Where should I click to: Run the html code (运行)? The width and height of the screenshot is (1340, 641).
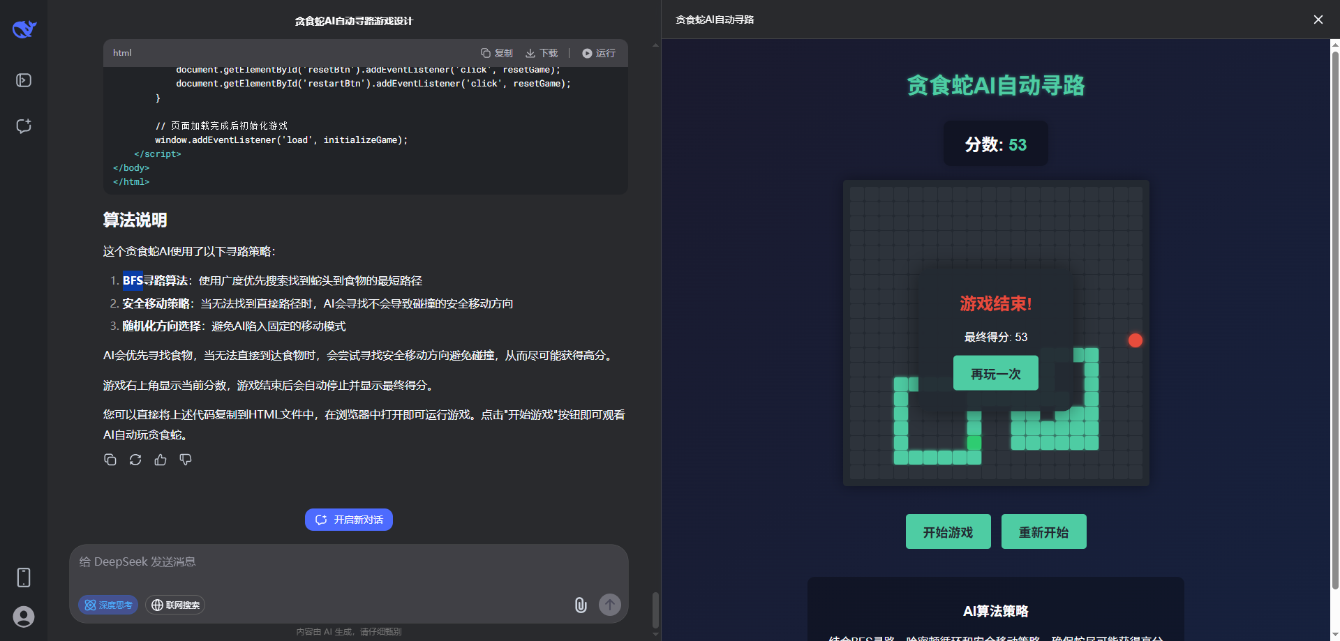click(x=599, y=53)
